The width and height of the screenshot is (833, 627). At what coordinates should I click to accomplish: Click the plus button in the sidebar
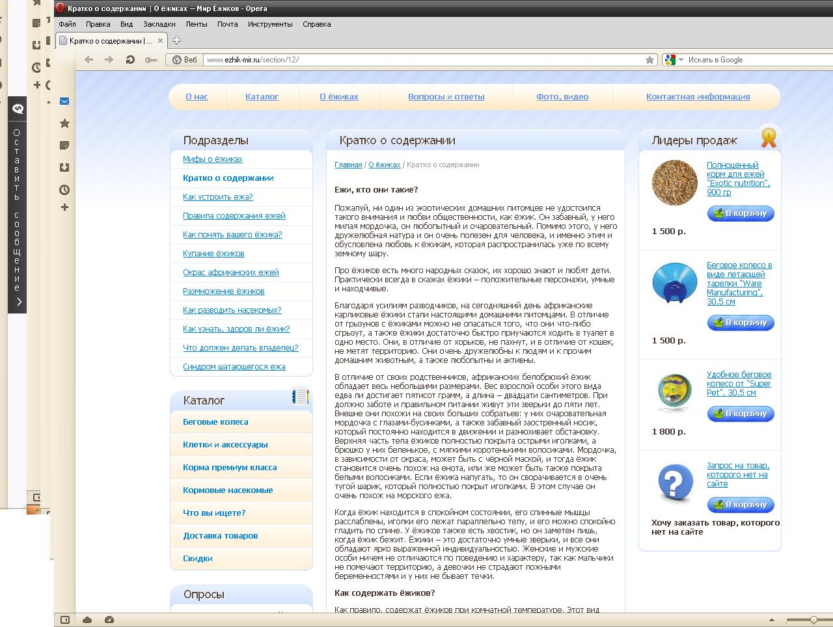click(64, 207)
